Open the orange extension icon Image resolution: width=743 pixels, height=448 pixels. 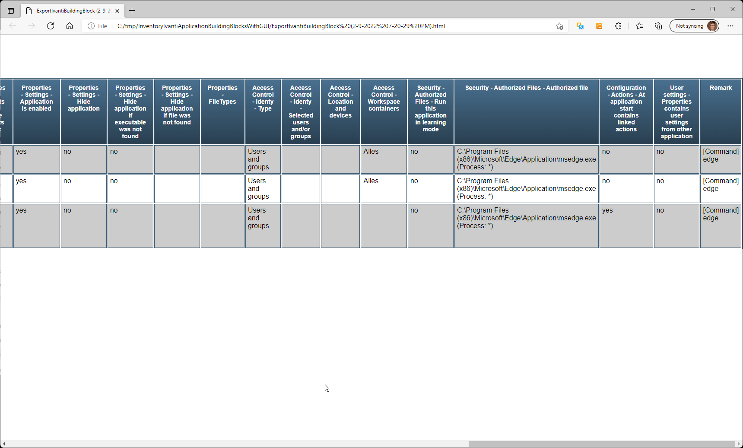click(599, 26)
